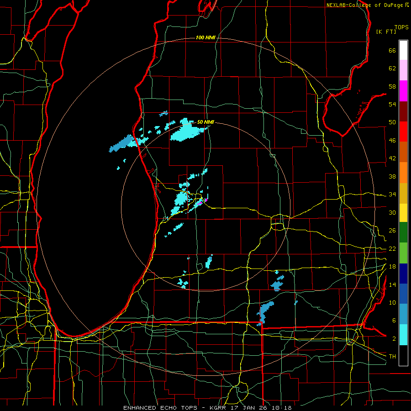Click the 2 legend value

(x=394, y=339)
